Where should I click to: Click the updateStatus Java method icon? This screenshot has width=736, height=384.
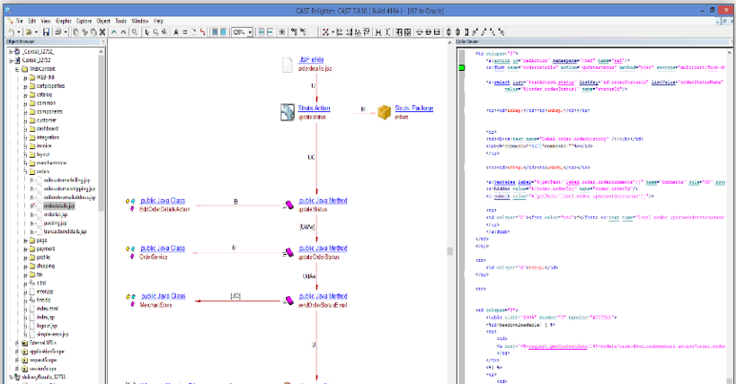click(x=289, y=205)
